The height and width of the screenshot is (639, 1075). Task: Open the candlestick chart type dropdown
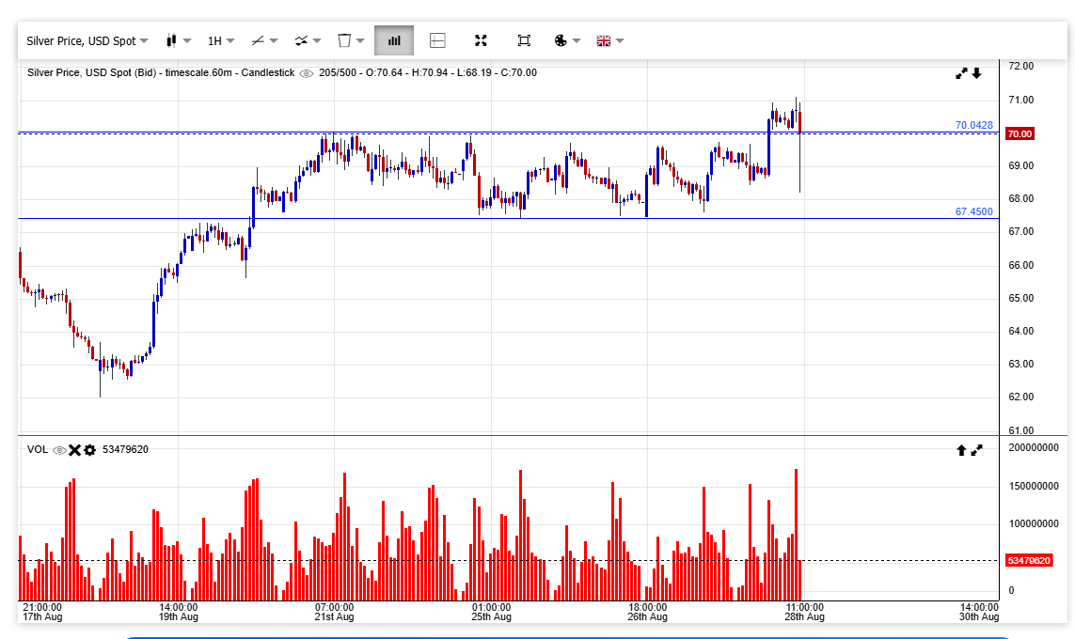coord(179,41)
